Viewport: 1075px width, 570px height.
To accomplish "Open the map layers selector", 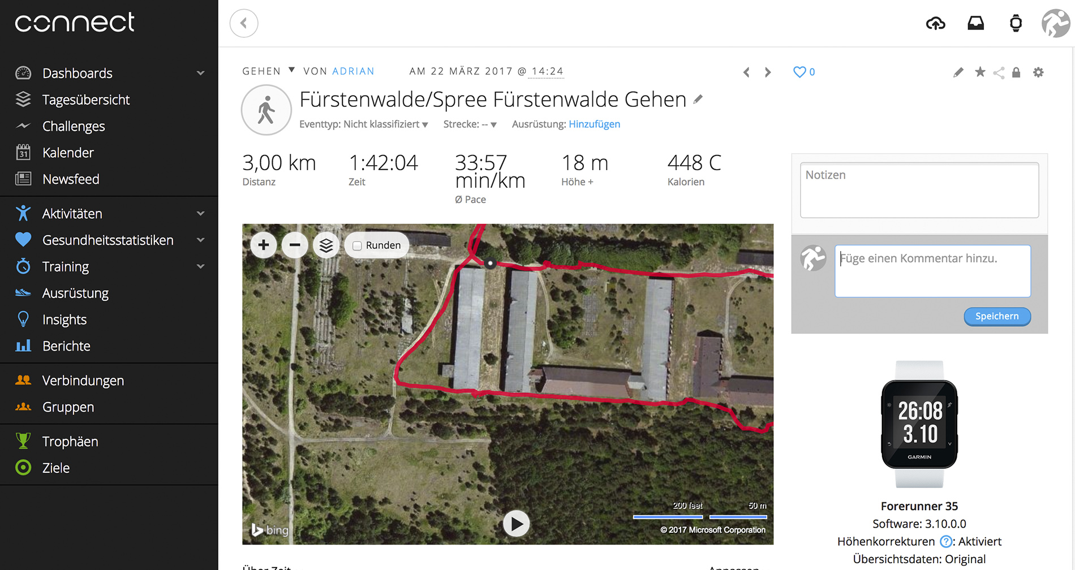I will pos(326,245).
